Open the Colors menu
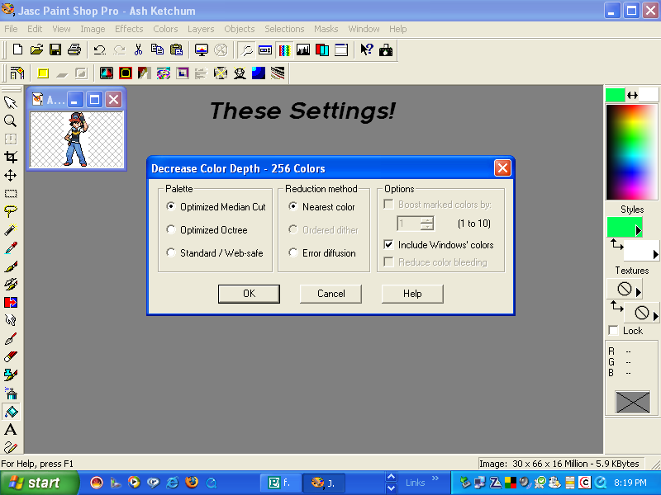The width and height of the screenshot is (661, 495). coord(165,29)
